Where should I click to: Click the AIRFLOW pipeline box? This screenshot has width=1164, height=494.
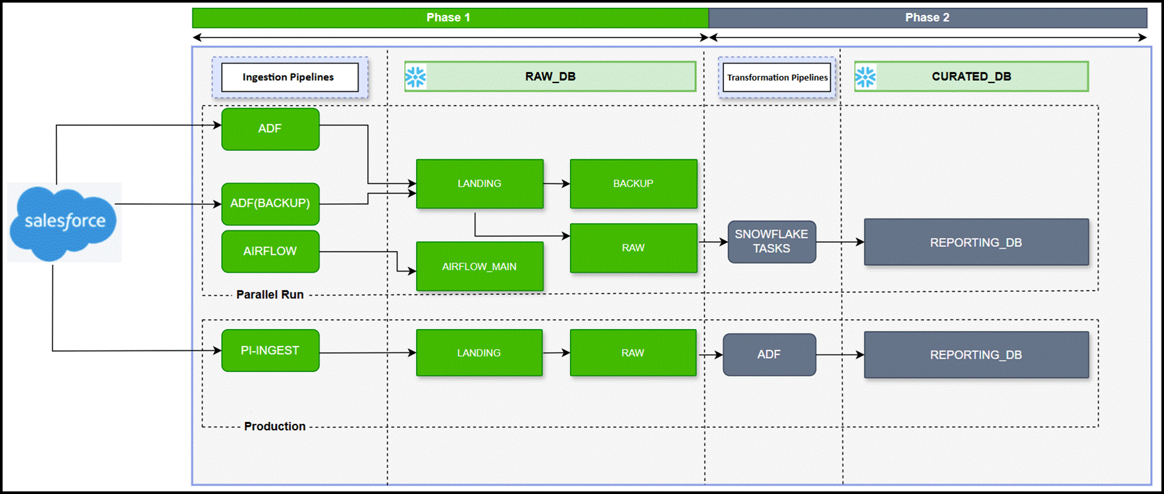coord(270,251)
